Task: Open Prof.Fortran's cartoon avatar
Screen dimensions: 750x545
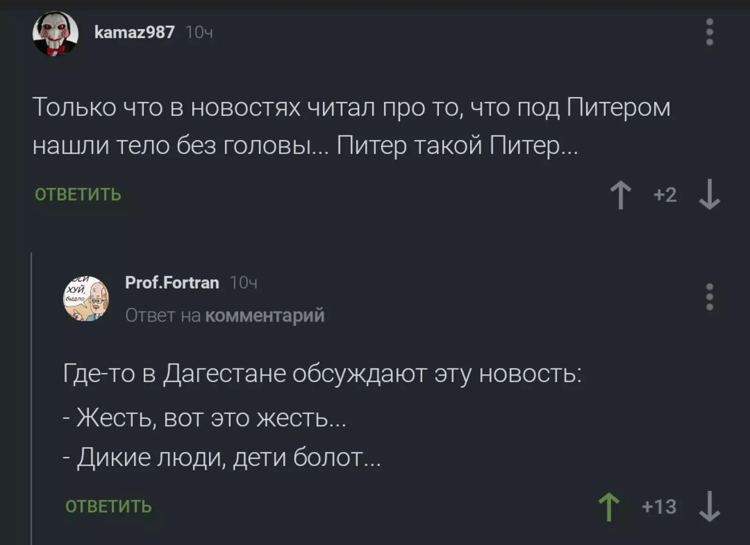Action: point(86,299)
